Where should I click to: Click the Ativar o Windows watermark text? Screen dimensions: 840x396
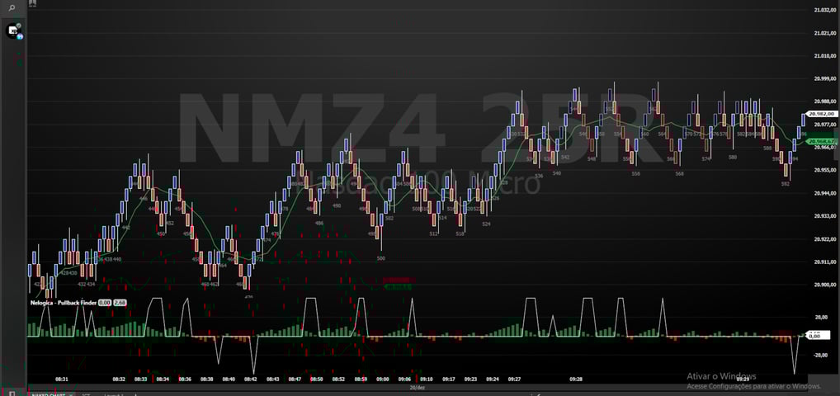(x=722, y=375)
